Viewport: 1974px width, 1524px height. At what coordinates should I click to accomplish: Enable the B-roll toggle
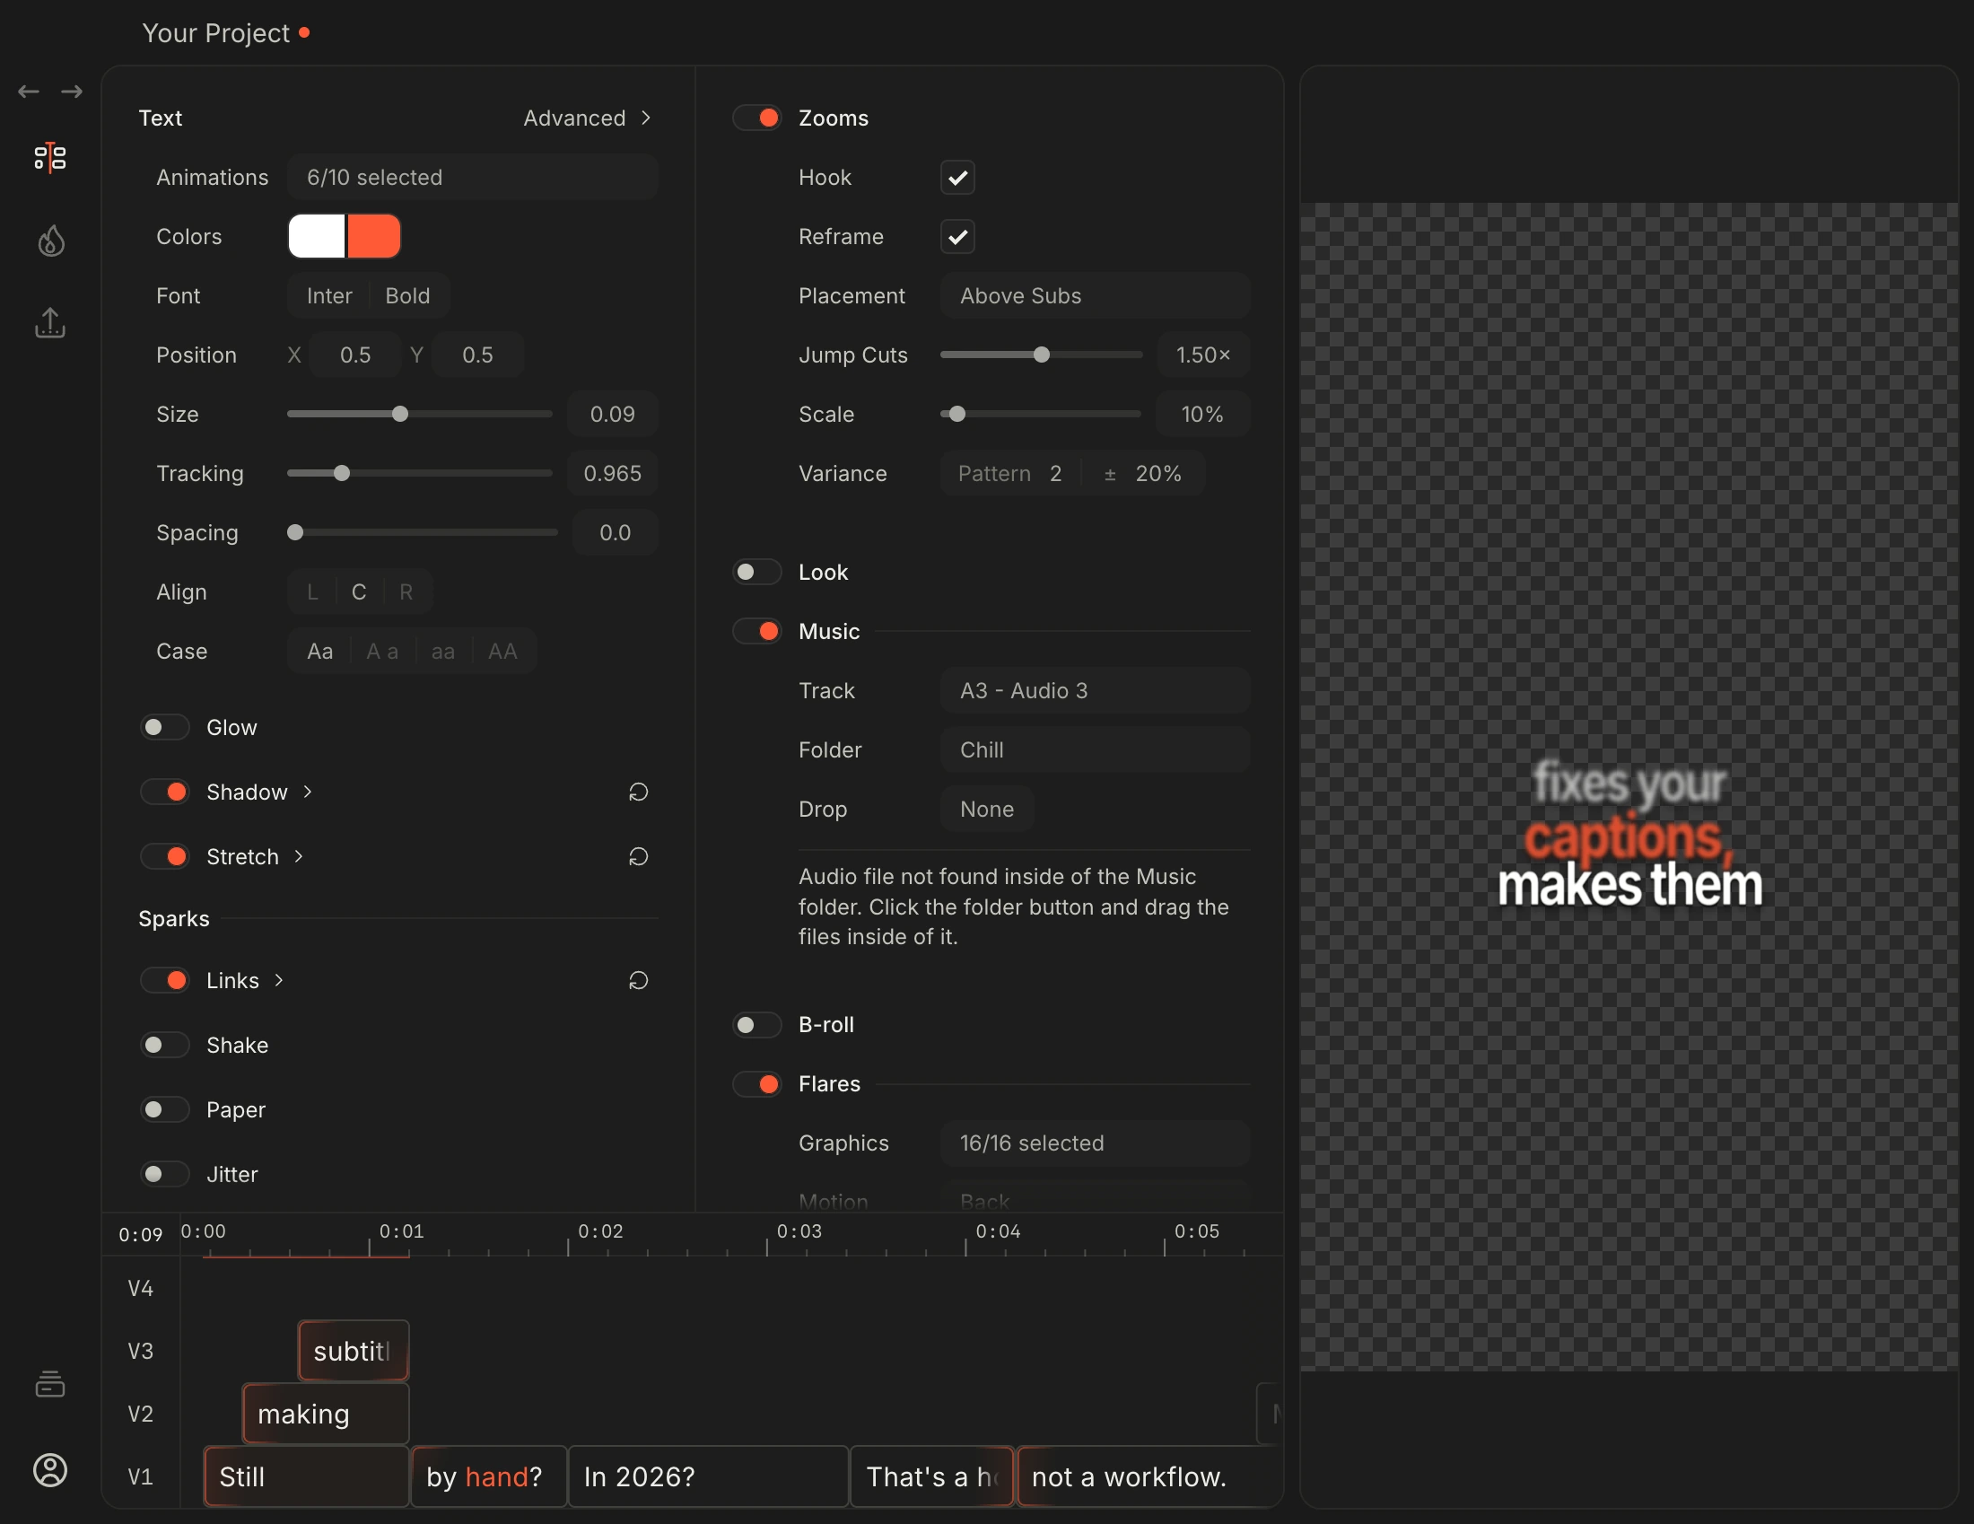[x=757, y=1025]
